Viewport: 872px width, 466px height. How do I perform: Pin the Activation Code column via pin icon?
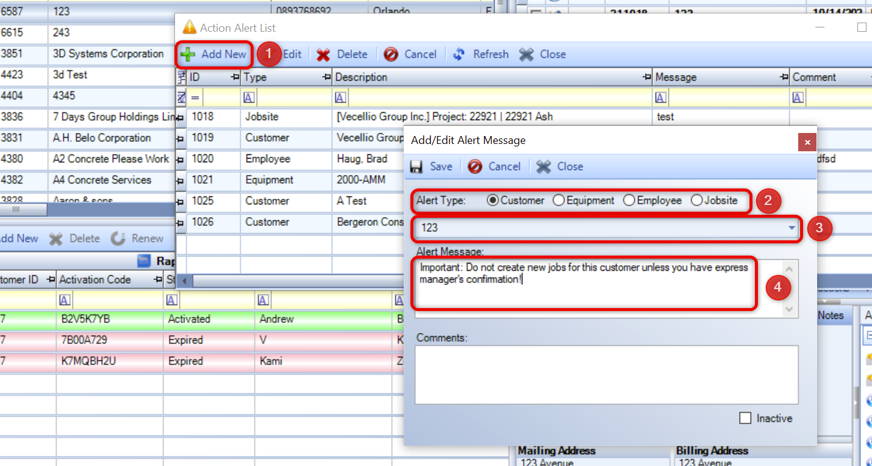(x=159, y=280)
